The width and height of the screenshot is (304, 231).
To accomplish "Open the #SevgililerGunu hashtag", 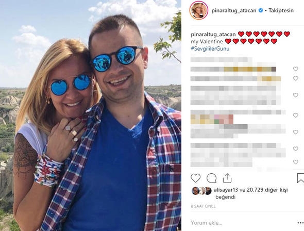I will click(x=210, y=48).
